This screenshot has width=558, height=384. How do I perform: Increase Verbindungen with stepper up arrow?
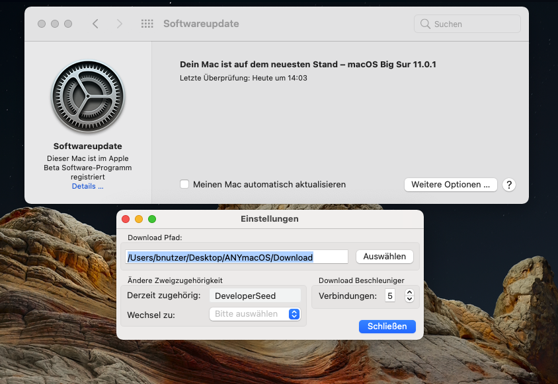(410, 292)
